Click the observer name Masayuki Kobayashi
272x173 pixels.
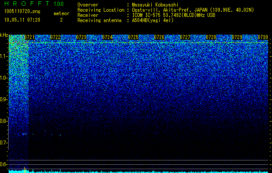[x=155, y=5]
